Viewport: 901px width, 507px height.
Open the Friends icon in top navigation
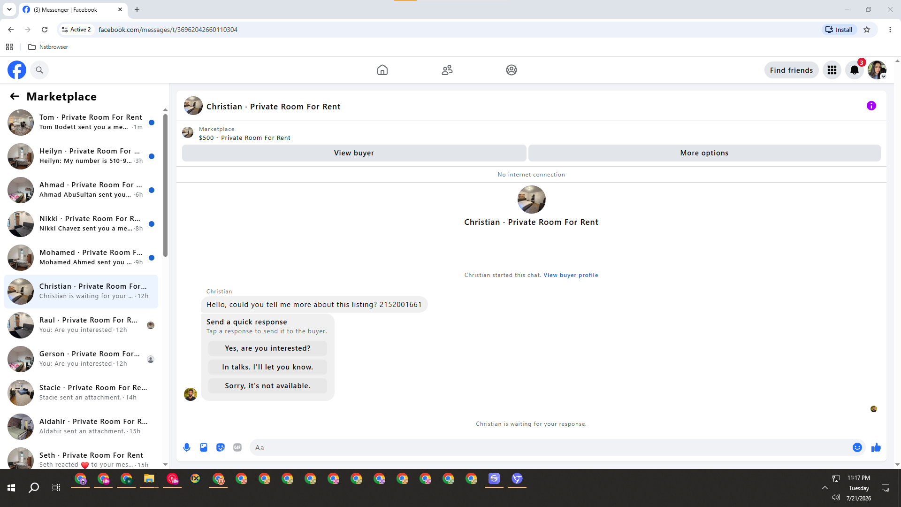(447, 70)
